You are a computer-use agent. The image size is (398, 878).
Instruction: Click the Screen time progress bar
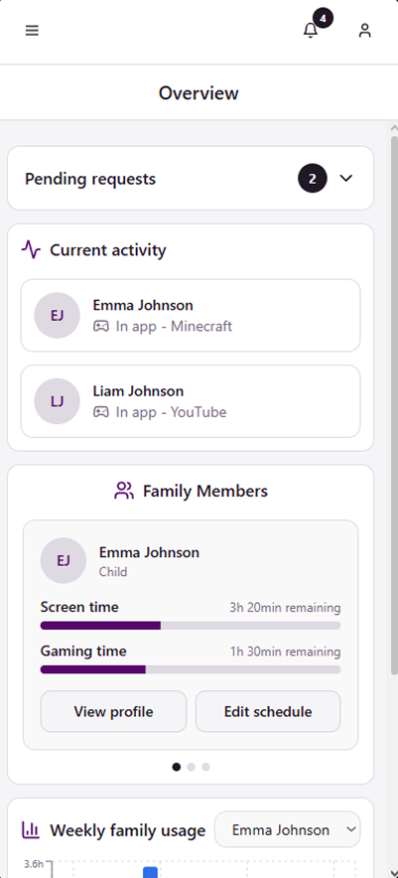pyautogui.click(x=191, y=626)
